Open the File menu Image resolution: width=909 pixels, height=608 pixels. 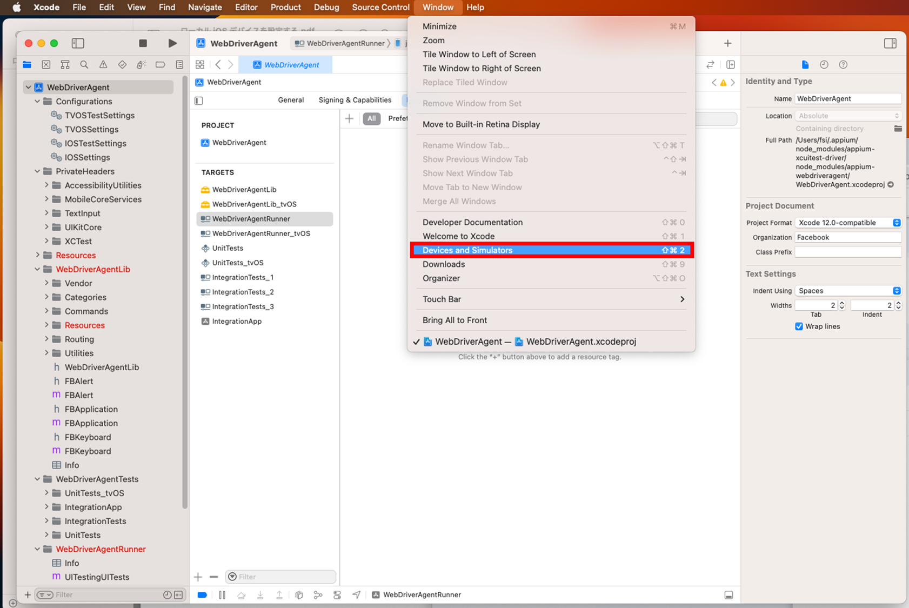(79, 7)
